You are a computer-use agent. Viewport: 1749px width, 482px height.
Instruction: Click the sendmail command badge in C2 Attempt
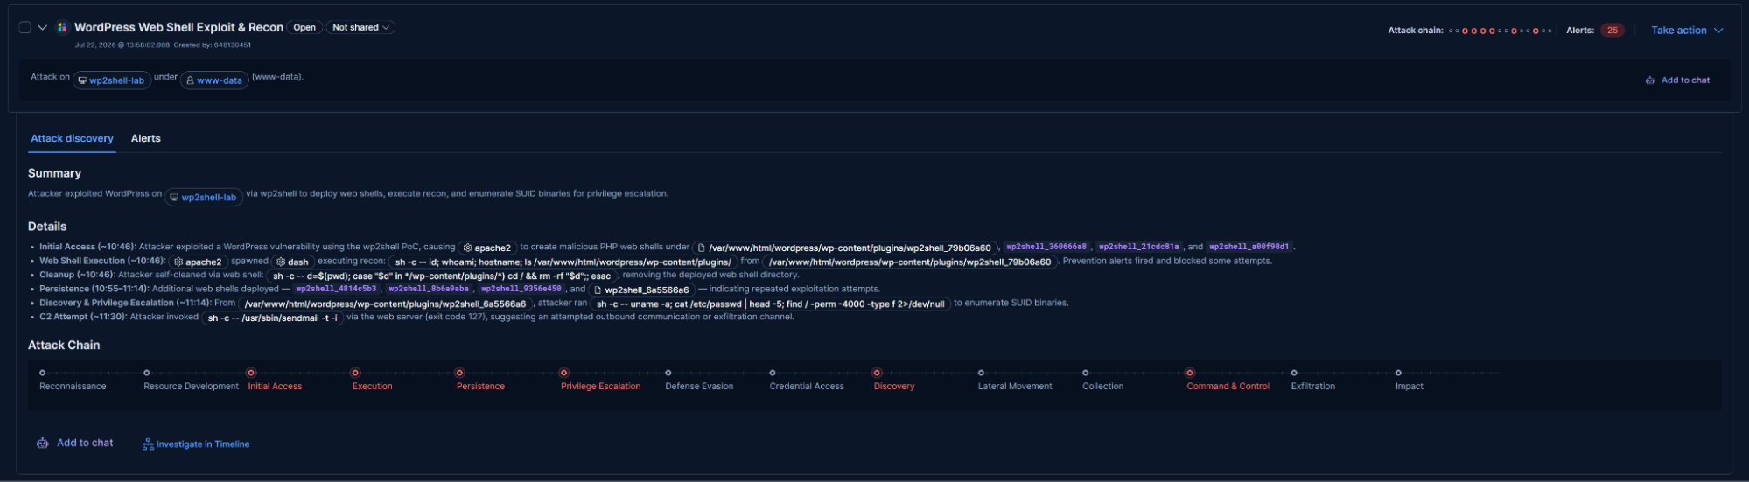tap(272, 318)
